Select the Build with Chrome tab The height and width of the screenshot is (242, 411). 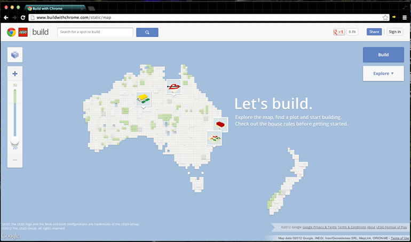[x=55, y=9]
